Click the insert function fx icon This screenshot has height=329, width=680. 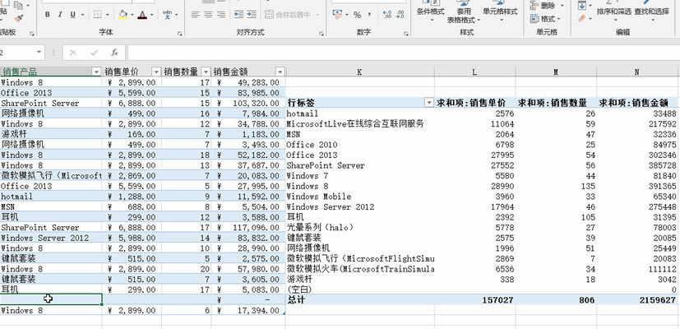pos(114,52)
